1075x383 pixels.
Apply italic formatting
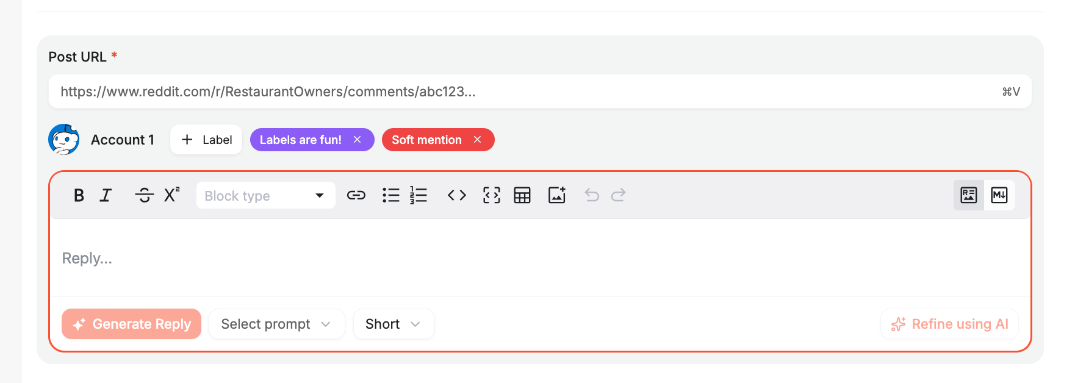tap(106, 195)
